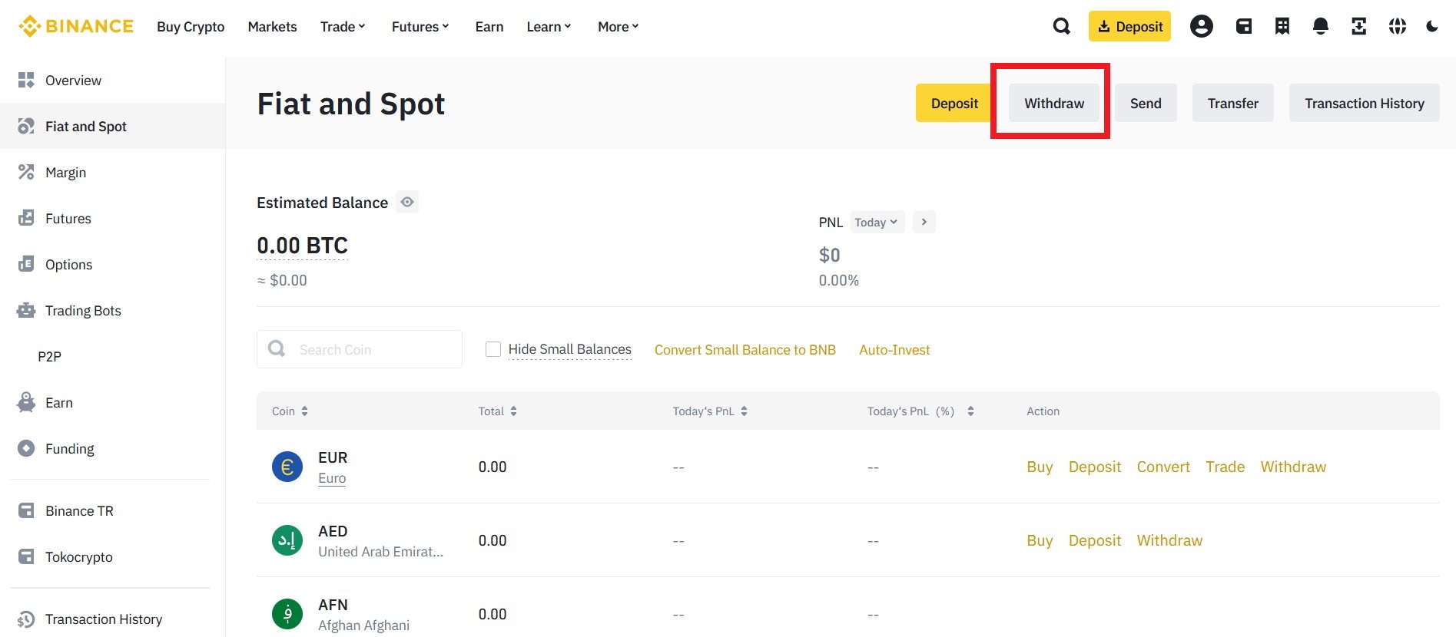Check Hide Small Balances checkbox
Screen dimensions: 1456x637
tap(493, 349)
